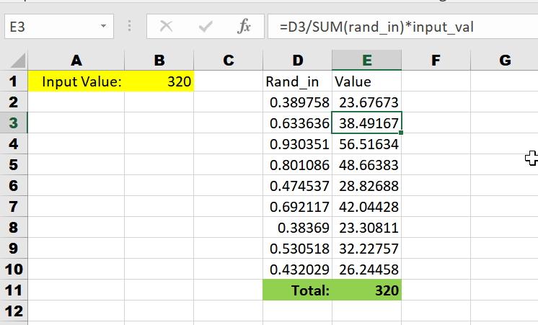Click the yellow Input Value cell showing 320
Screen dimensions: 538x325
pos(159,81)
